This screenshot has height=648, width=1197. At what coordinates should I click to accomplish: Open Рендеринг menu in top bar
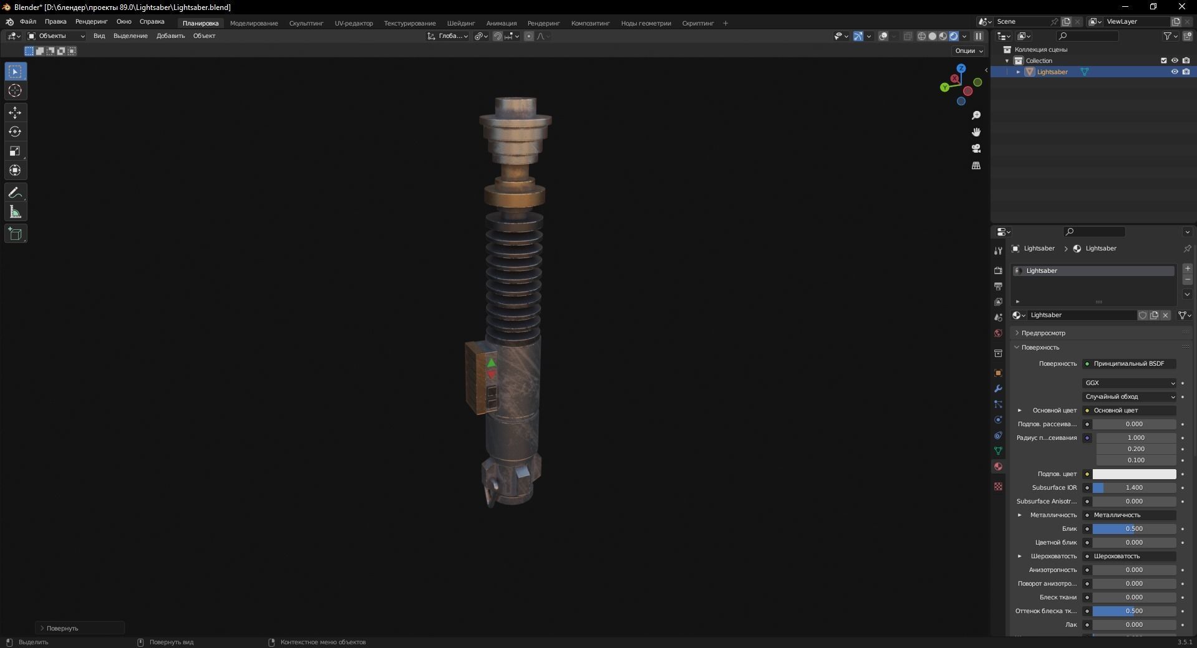point(91,22)
